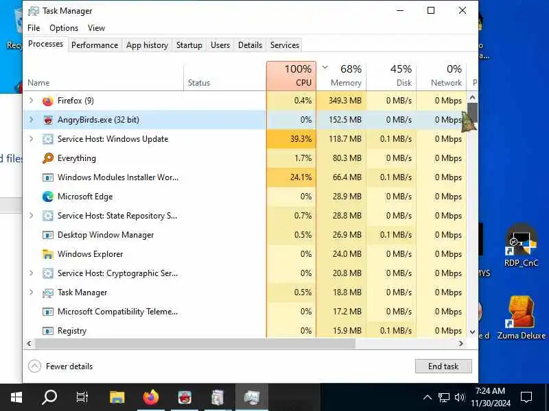Image resolution: width=549 pixels, height=411 pixels.
Task: Sort by the Status column header
Action: pos(225,76)
